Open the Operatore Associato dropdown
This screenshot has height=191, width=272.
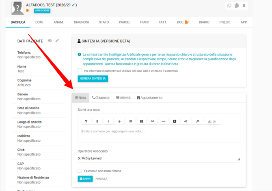(x=158, y=158)
